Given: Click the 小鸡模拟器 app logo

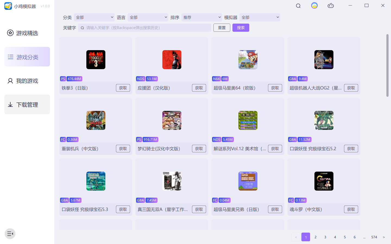Looking at the screenshot, I should [x=8, y=6].
